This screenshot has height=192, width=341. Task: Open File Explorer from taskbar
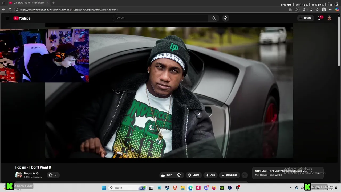tap(183, 188)
